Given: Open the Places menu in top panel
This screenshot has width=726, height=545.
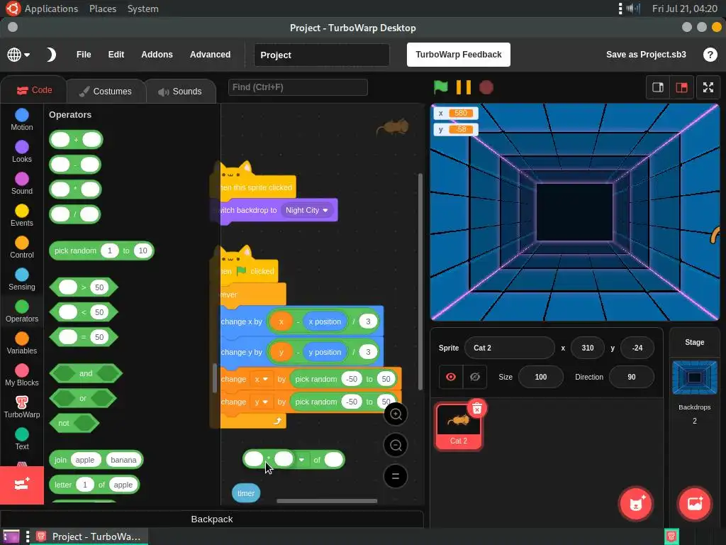Looking at the screenshot, I should [102, 9].
